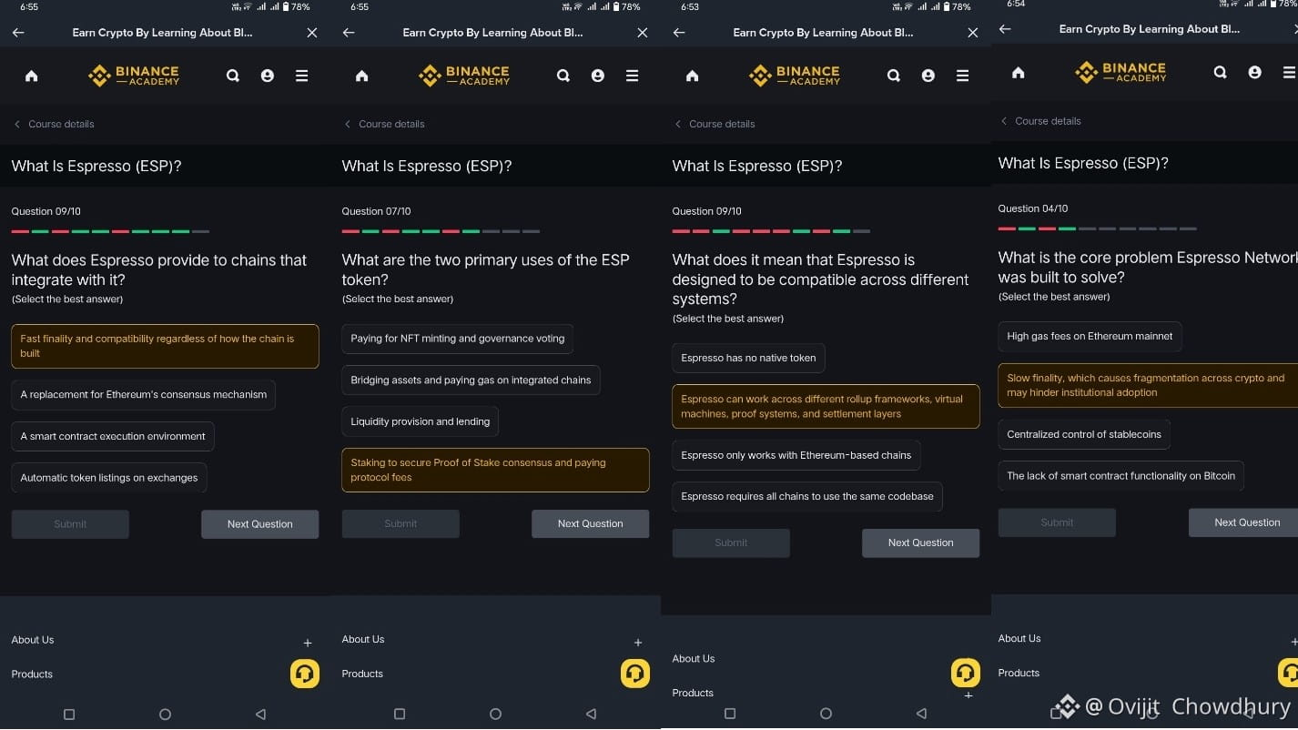
Task: Go back to Course details on Question 07/10
Action: click(384, 124)
